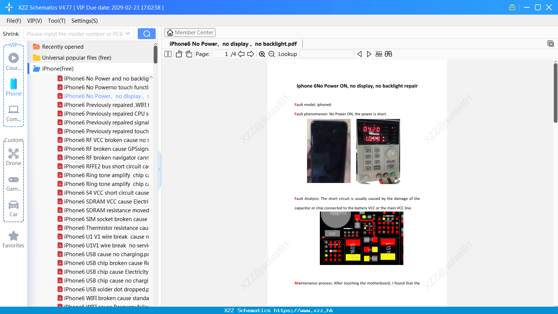Click the file list vertical scrollbar
This screenshot has height=314, width=558.
point(155,55)
